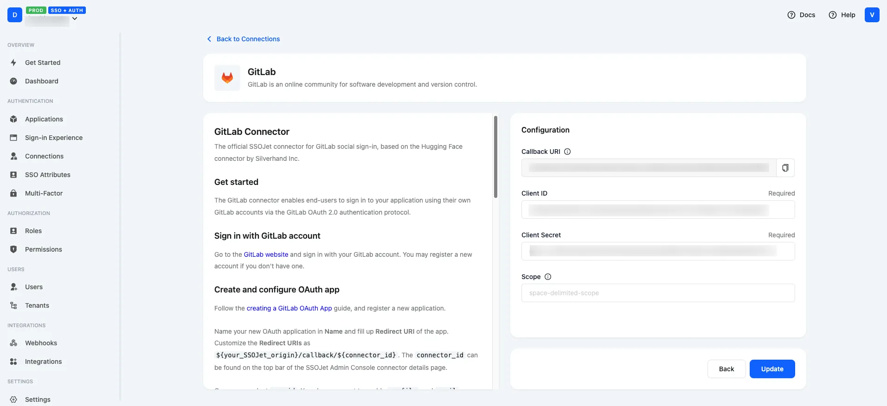887x406 pixels.
Task: Click the Callback URI info icon
Action: [567, 152]
